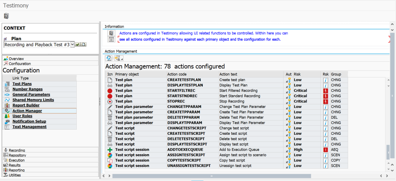
Task: Refresh the Action Management list
Action: [x=109, y=58]
